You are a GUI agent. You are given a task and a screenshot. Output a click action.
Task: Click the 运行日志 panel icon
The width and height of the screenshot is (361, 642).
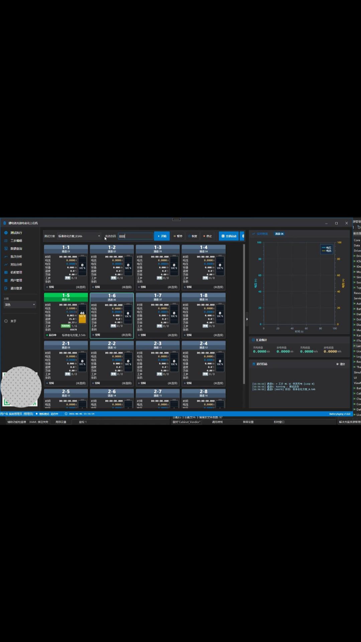tap(254, 364)
